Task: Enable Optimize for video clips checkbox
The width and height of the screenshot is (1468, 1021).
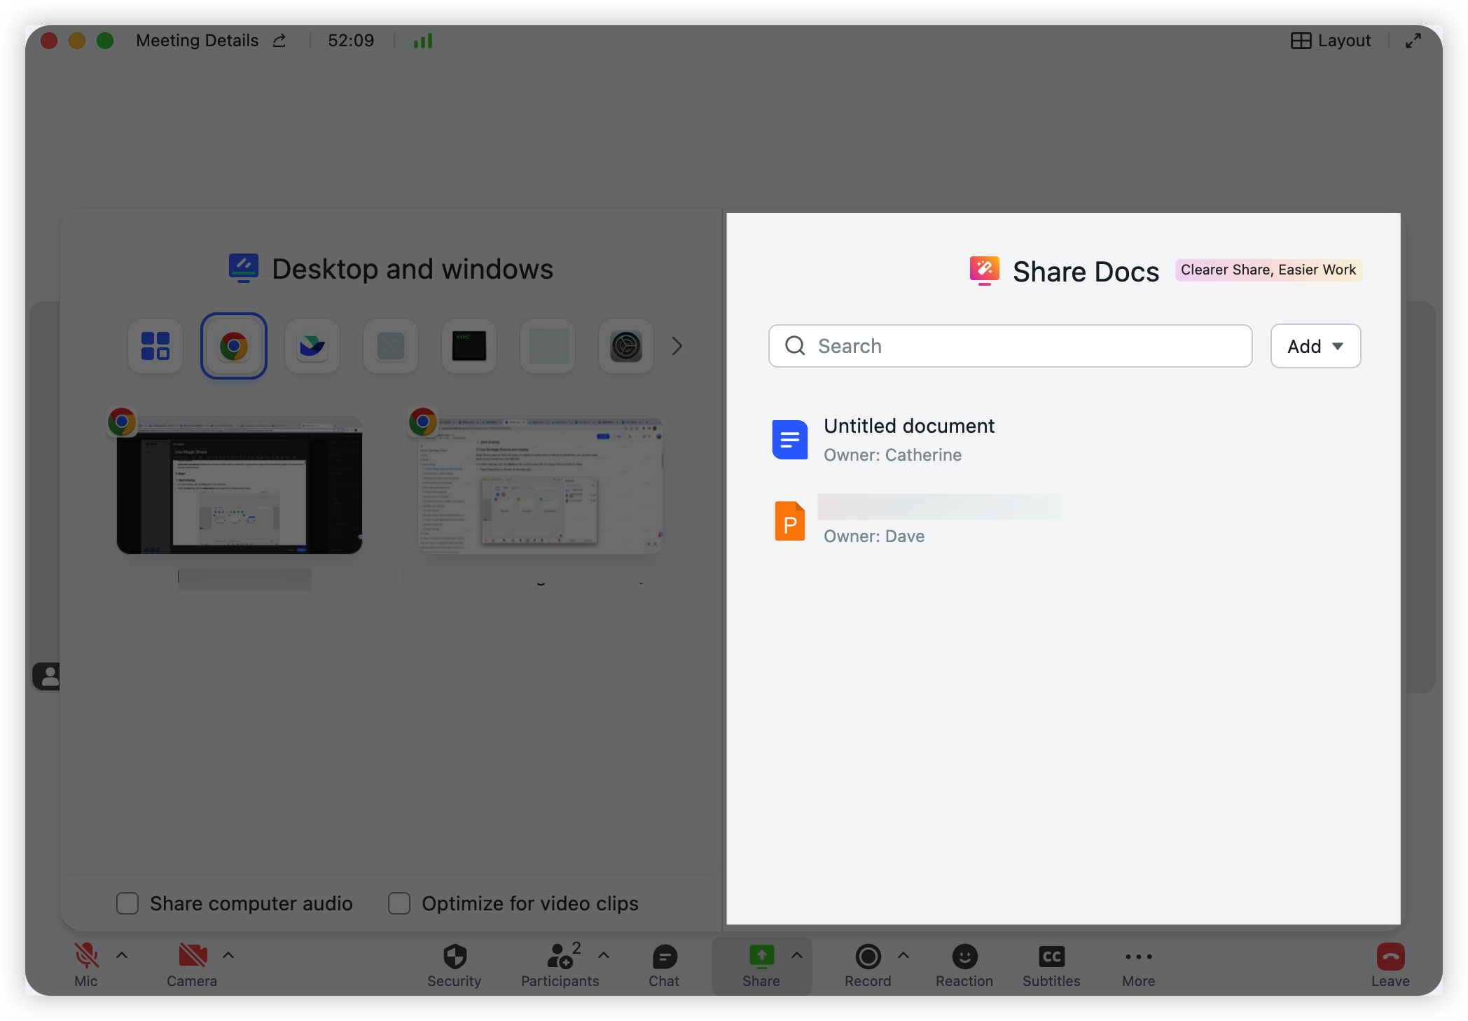Action: coord(399,903)
